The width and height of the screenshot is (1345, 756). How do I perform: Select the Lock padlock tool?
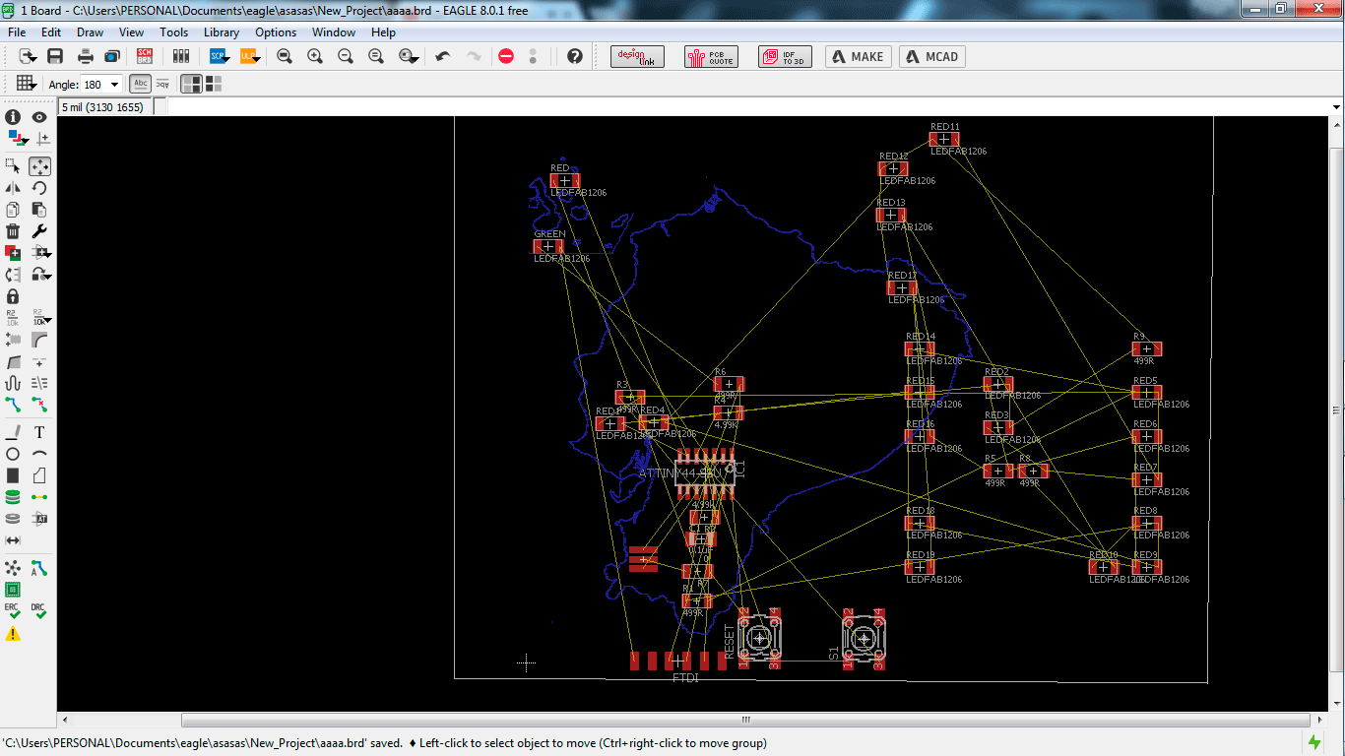13,296
